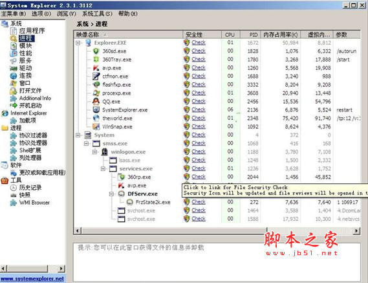The height and width of the screenshot is (283, 368).
Task: Click Check link for SystemExplorer.exe
Action: tap(199, 109)
